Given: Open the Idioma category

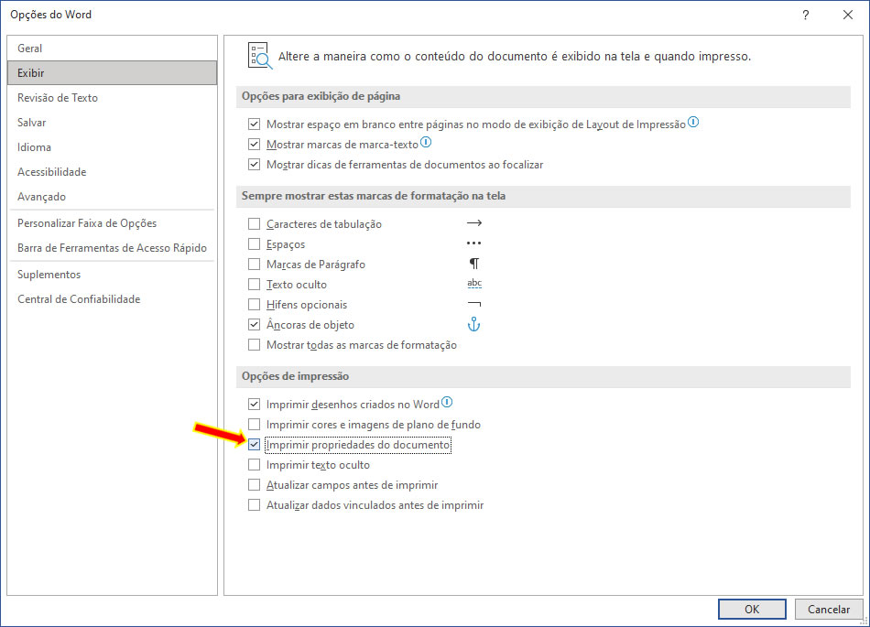Looking at the screenshot, I should [112, 146].
